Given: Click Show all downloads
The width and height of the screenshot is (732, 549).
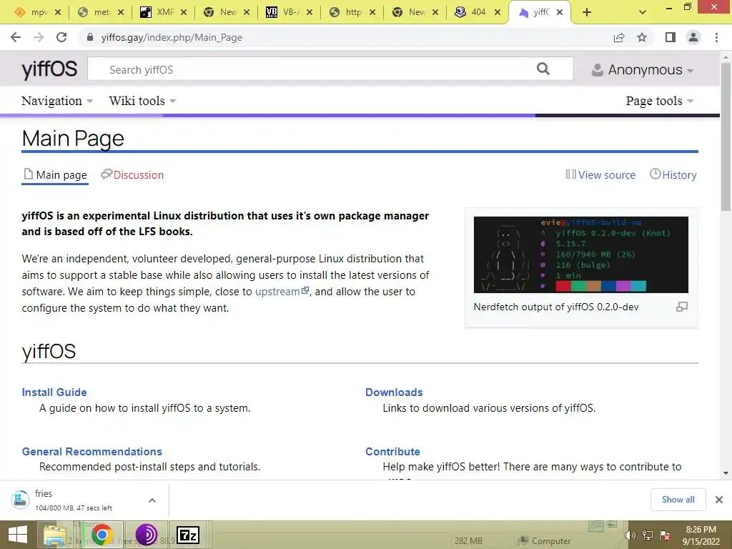Looking at the screenshot, I should [678, 500].
